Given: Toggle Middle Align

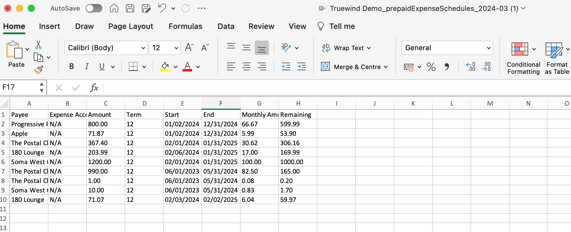Looking at the screenshot, I should coord(246,48).
